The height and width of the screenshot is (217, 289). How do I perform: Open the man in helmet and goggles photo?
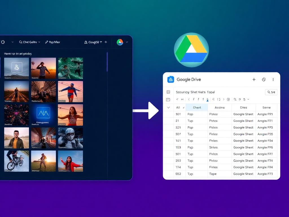[x=70, y=138]
